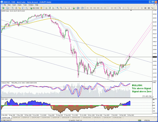Toggle the Terminal window icon
The height and width of the screenshot is (122, 158).
[x=23, y=8]
